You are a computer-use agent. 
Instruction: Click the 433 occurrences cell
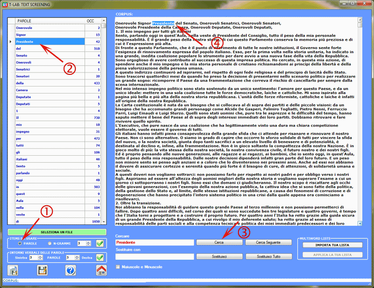pos(93,83)
